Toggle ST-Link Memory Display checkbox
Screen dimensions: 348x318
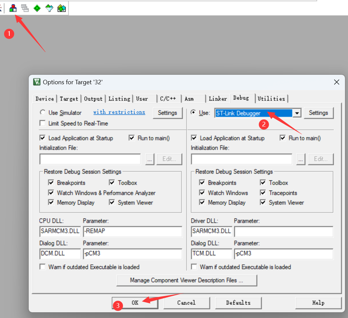click(202, 202)
